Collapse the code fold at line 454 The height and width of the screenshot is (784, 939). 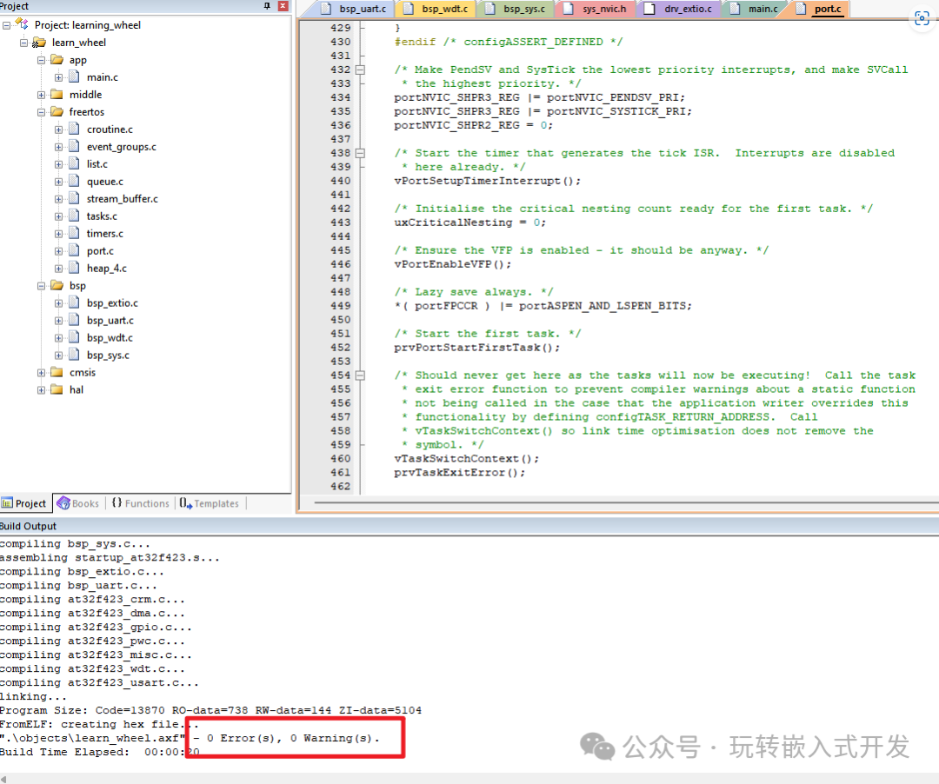[x=360, y=375]
